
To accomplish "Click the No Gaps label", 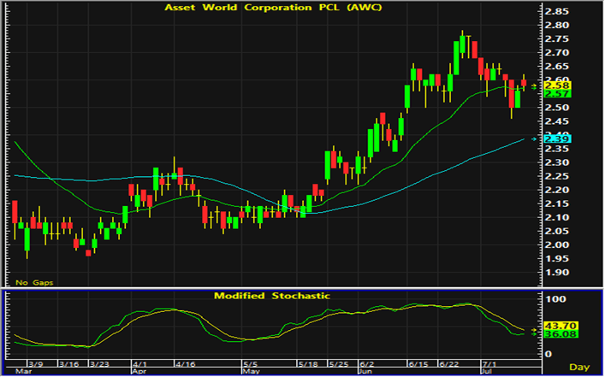I will point(34,283).
